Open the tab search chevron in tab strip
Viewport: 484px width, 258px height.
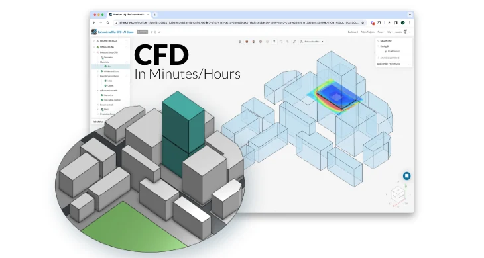click(x=410, y=15)
